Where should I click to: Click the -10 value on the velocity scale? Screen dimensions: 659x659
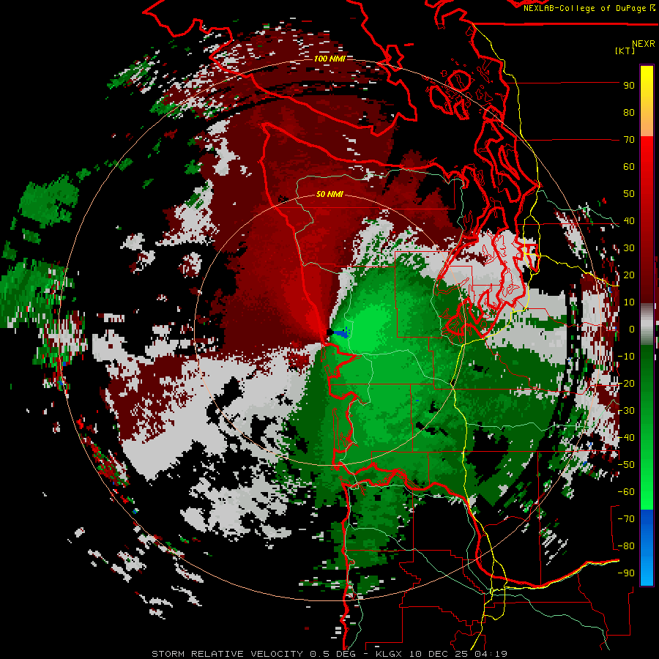coord(626,357)
